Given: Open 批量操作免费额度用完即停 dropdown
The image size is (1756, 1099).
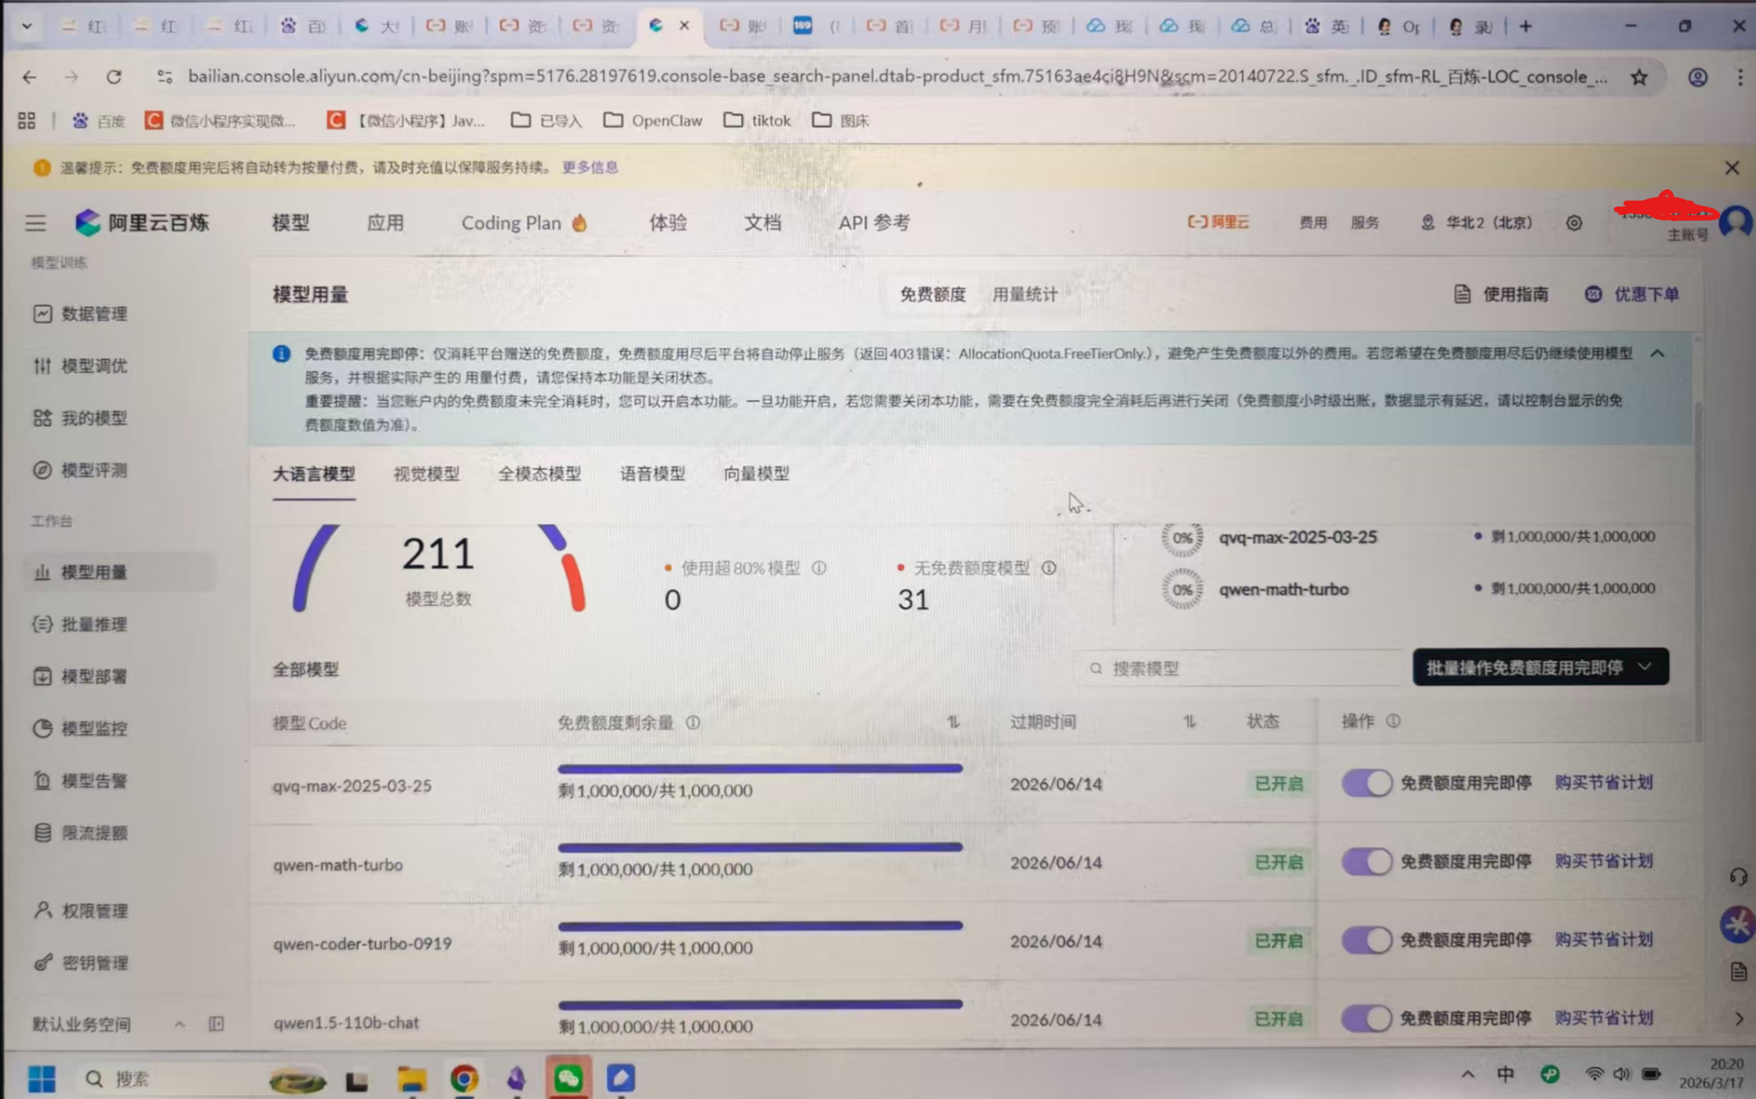Looking at the screenshot, I should pos(1541,668).
